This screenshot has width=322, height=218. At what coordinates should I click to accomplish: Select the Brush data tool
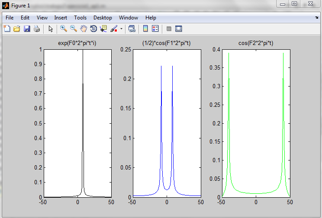click(114, 29)
